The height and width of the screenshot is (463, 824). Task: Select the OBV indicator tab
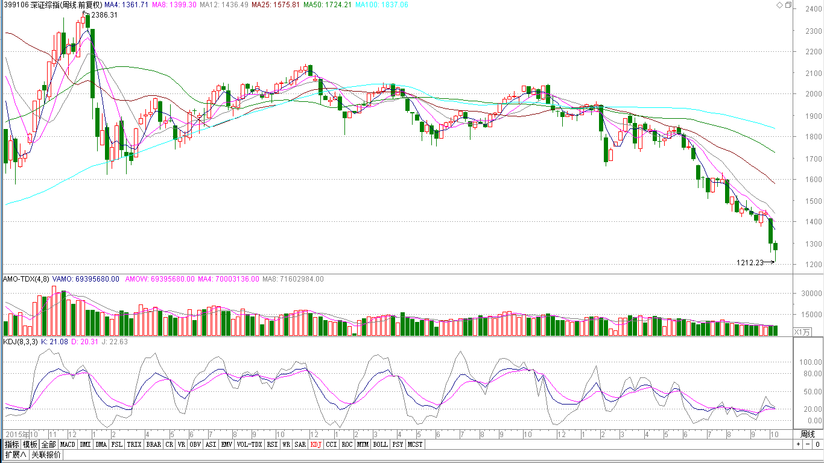pos(195,444)
